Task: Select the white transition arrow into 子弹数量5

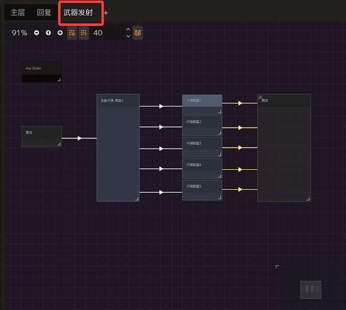Action: tap(161, 192)
